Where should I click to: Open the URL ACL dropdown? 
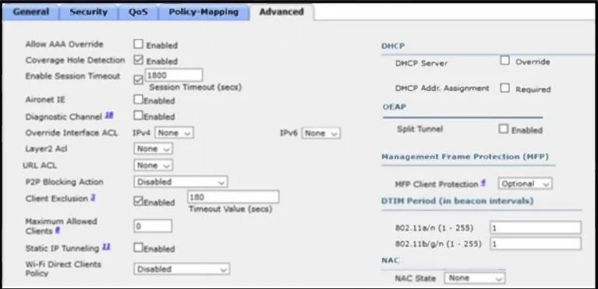pos(153,165)
